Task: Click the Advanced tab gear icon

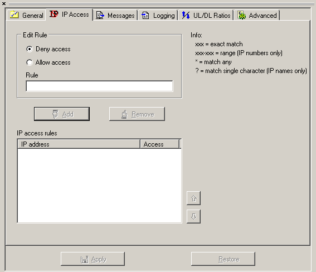Action: click(x=241, y=15)
